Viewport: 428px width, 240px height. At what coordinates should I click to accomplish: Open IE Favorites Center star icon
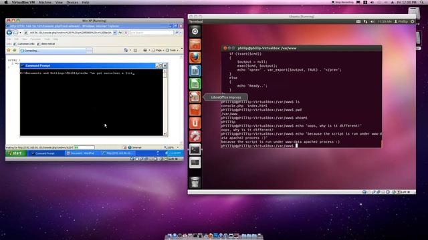[9, 51]
